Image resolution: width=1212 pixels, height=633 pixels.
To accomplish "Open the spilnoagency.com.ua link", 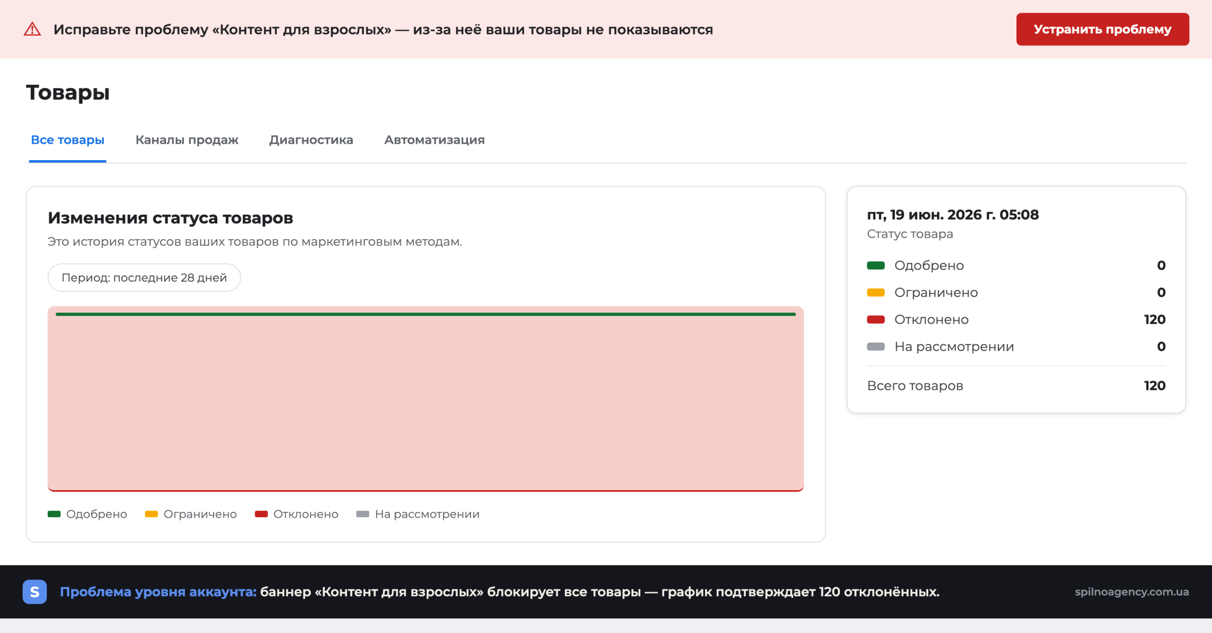I will (x=1132, y=592).
